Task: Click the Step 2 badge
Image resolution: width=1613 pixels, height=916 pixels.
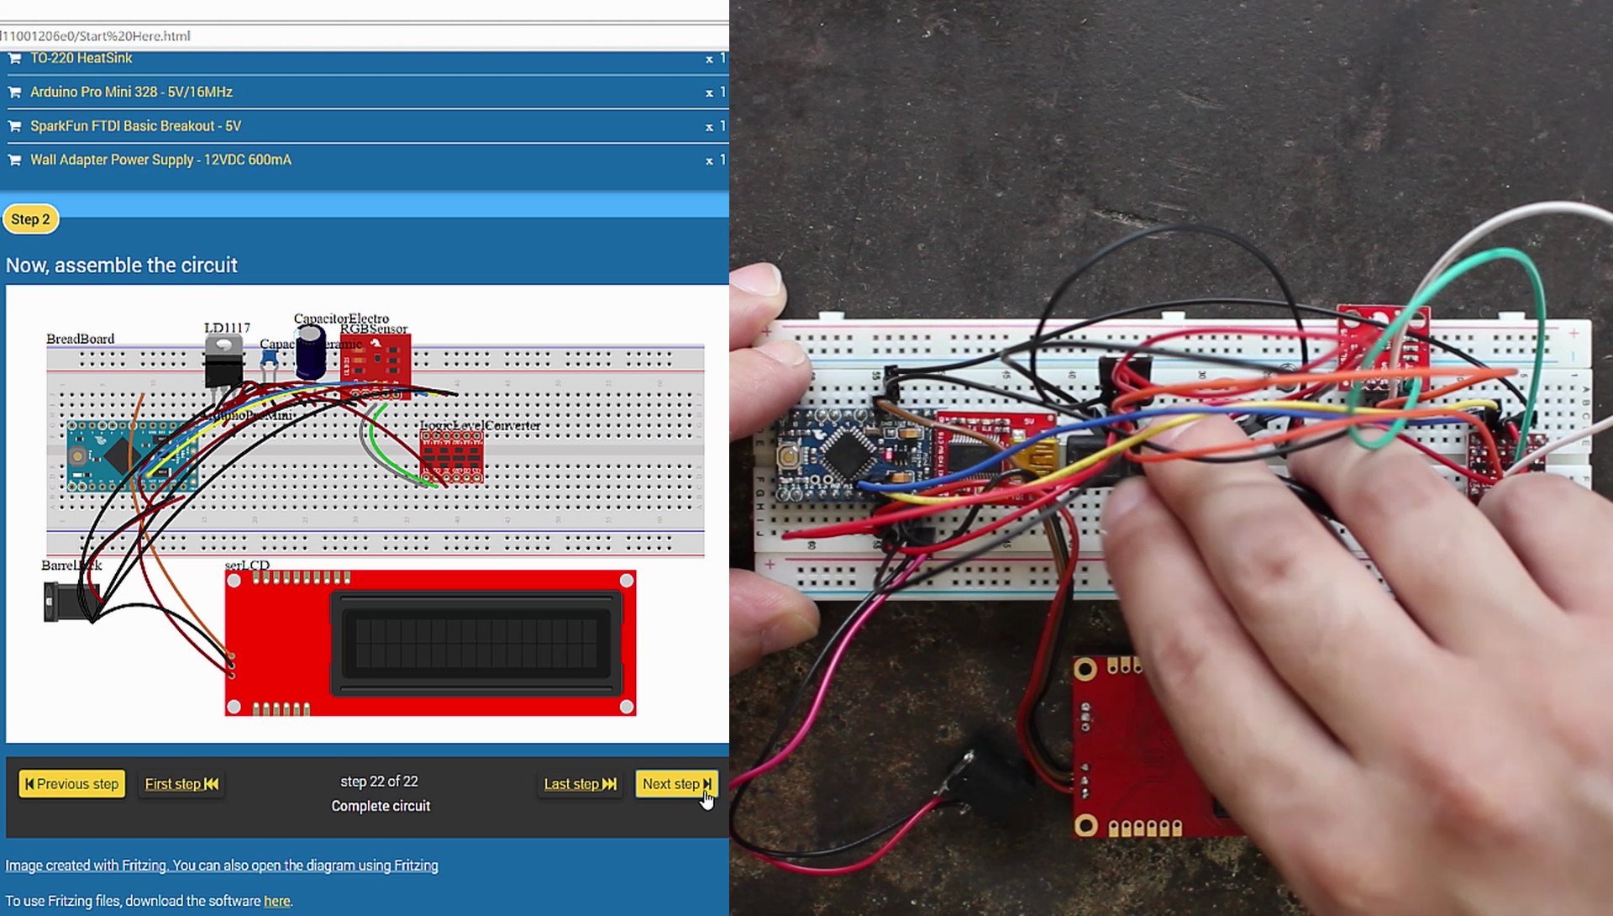Action: pyautogui.click(x=30, y=218)
